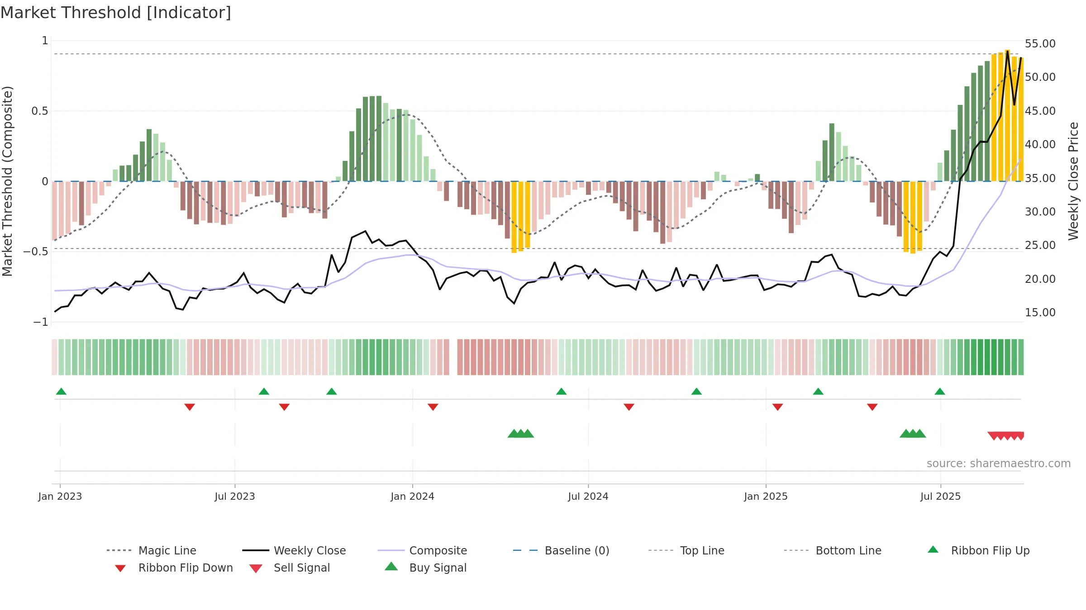Click the 50.00 price tick label
The image size is (1086, 610).
1040,77
